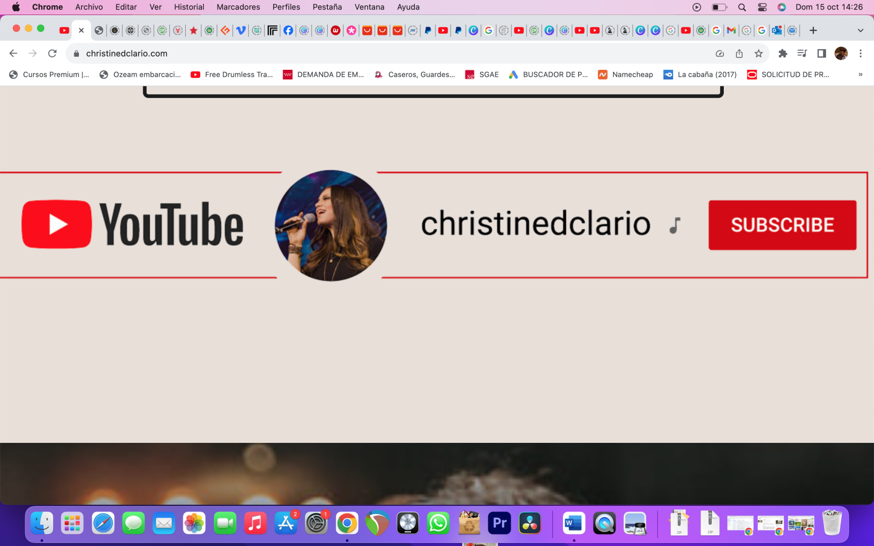Open Chrome's side panel icon

pyautogui.click(x=821, y=54)
